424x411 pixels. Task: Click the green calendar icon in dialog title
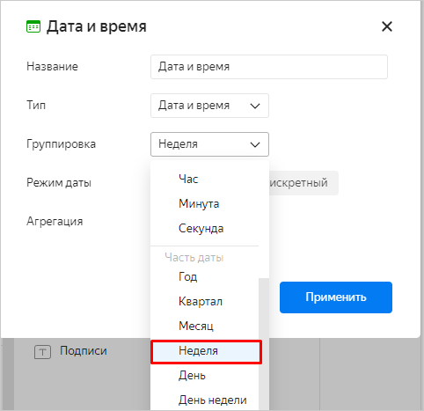click(33, 26)
